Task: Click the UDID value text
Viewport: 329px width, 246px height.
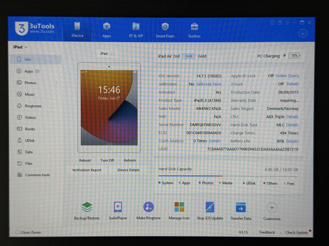Action: point(252,149)
